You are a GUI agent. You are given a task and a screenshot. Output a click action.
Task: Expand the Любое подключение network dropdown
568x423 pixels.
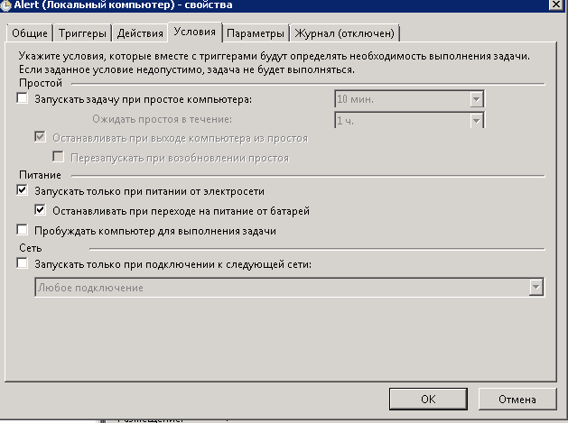point(536,287)
